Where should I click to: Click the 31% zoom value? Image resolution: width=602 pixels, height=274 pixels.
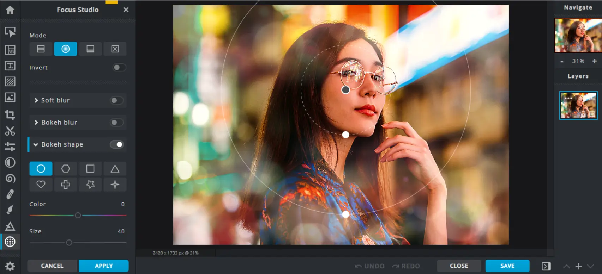coord(578,61)
